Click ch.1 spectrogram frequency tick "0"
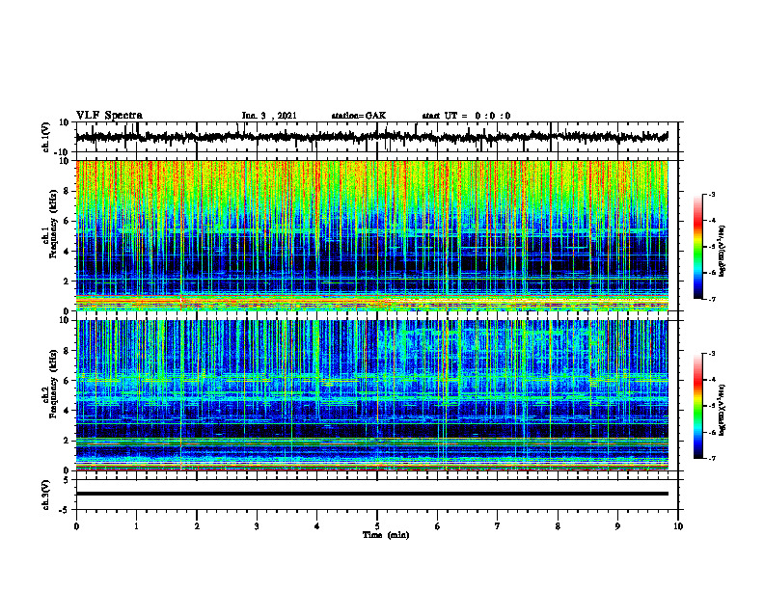Screen dimensions: 764x590 point(67,311)
